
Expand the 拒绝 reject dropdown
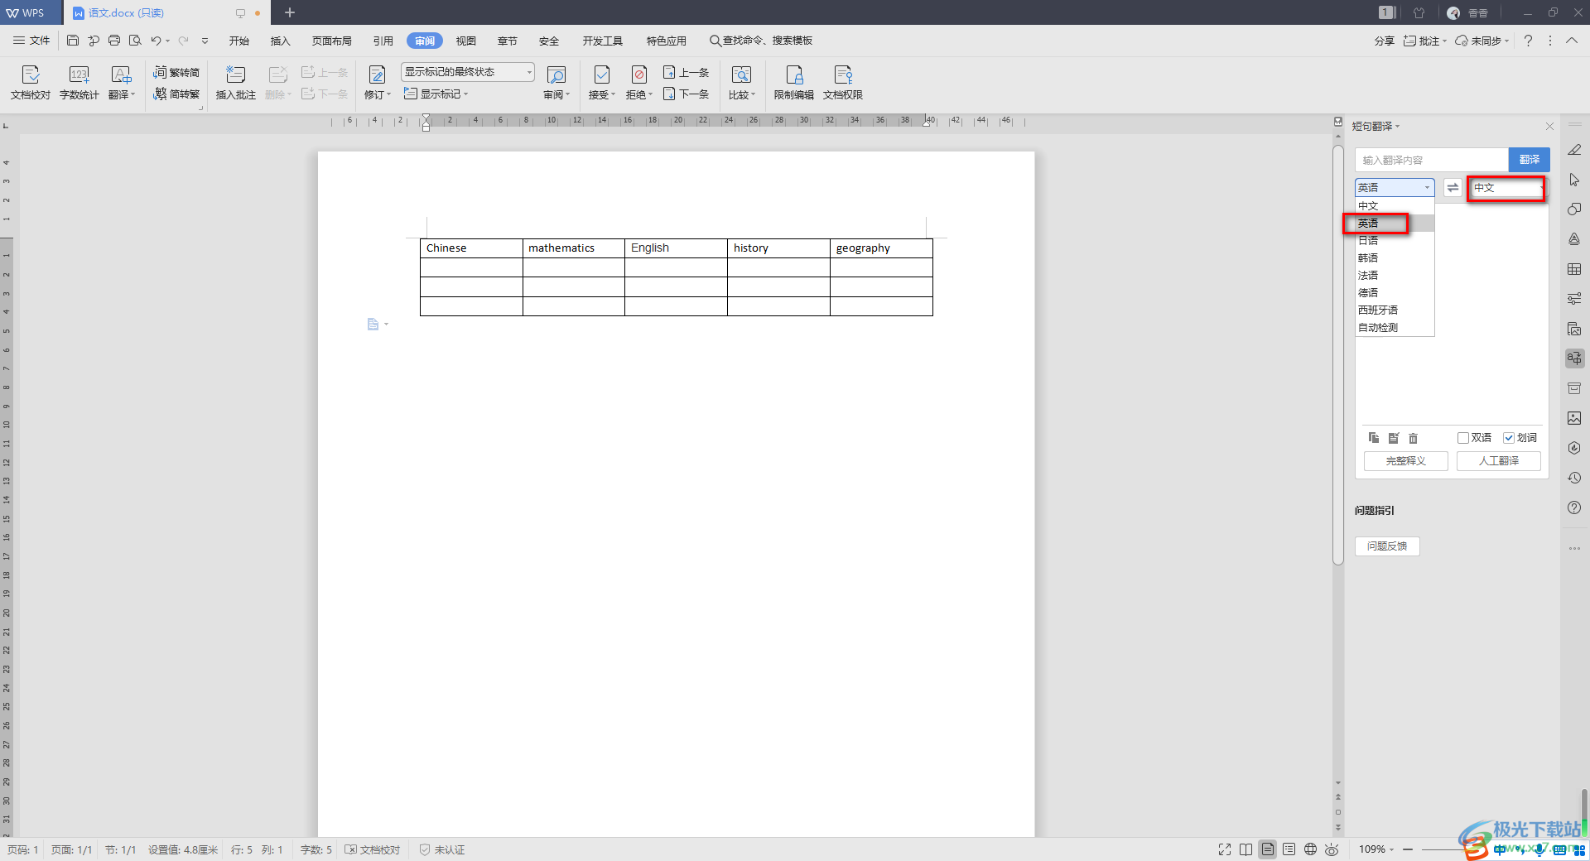click(x=639, y=94)
